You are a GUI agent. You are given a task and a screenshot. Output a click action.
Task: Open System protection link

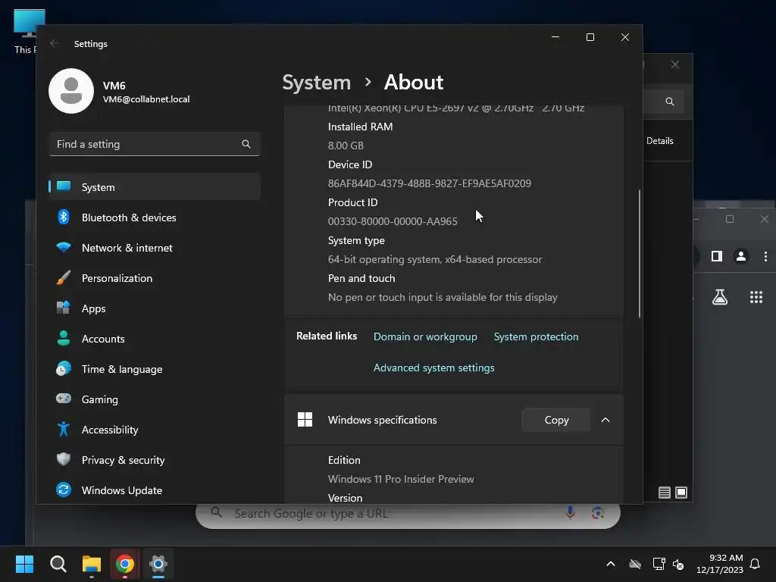(536, 336)
